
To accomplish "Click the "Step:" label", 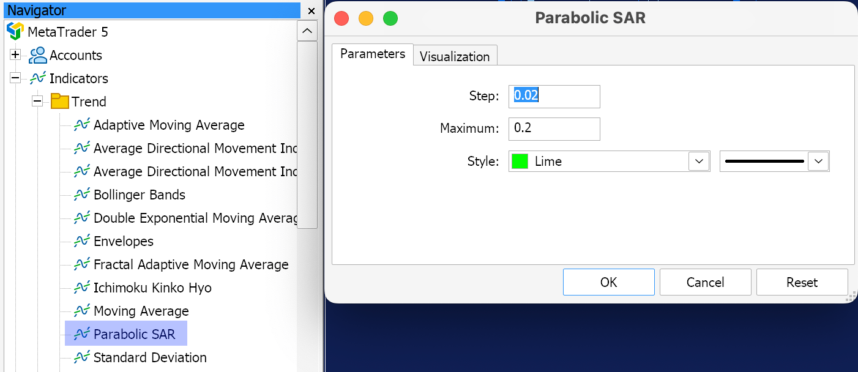I will tap(484, 96).
